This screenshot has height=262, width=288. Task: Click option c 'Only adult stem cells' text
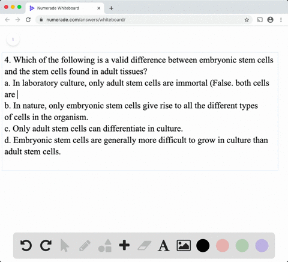click(x=94, y=129)
